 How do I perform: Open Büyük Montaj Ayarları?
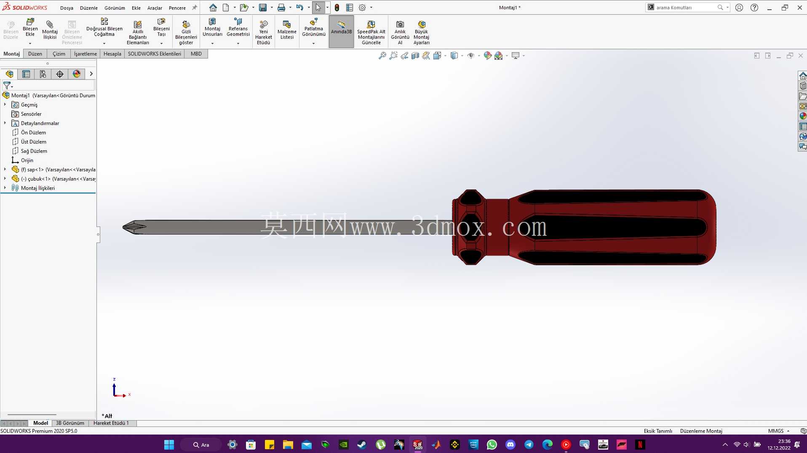click(x=422, y=32)
